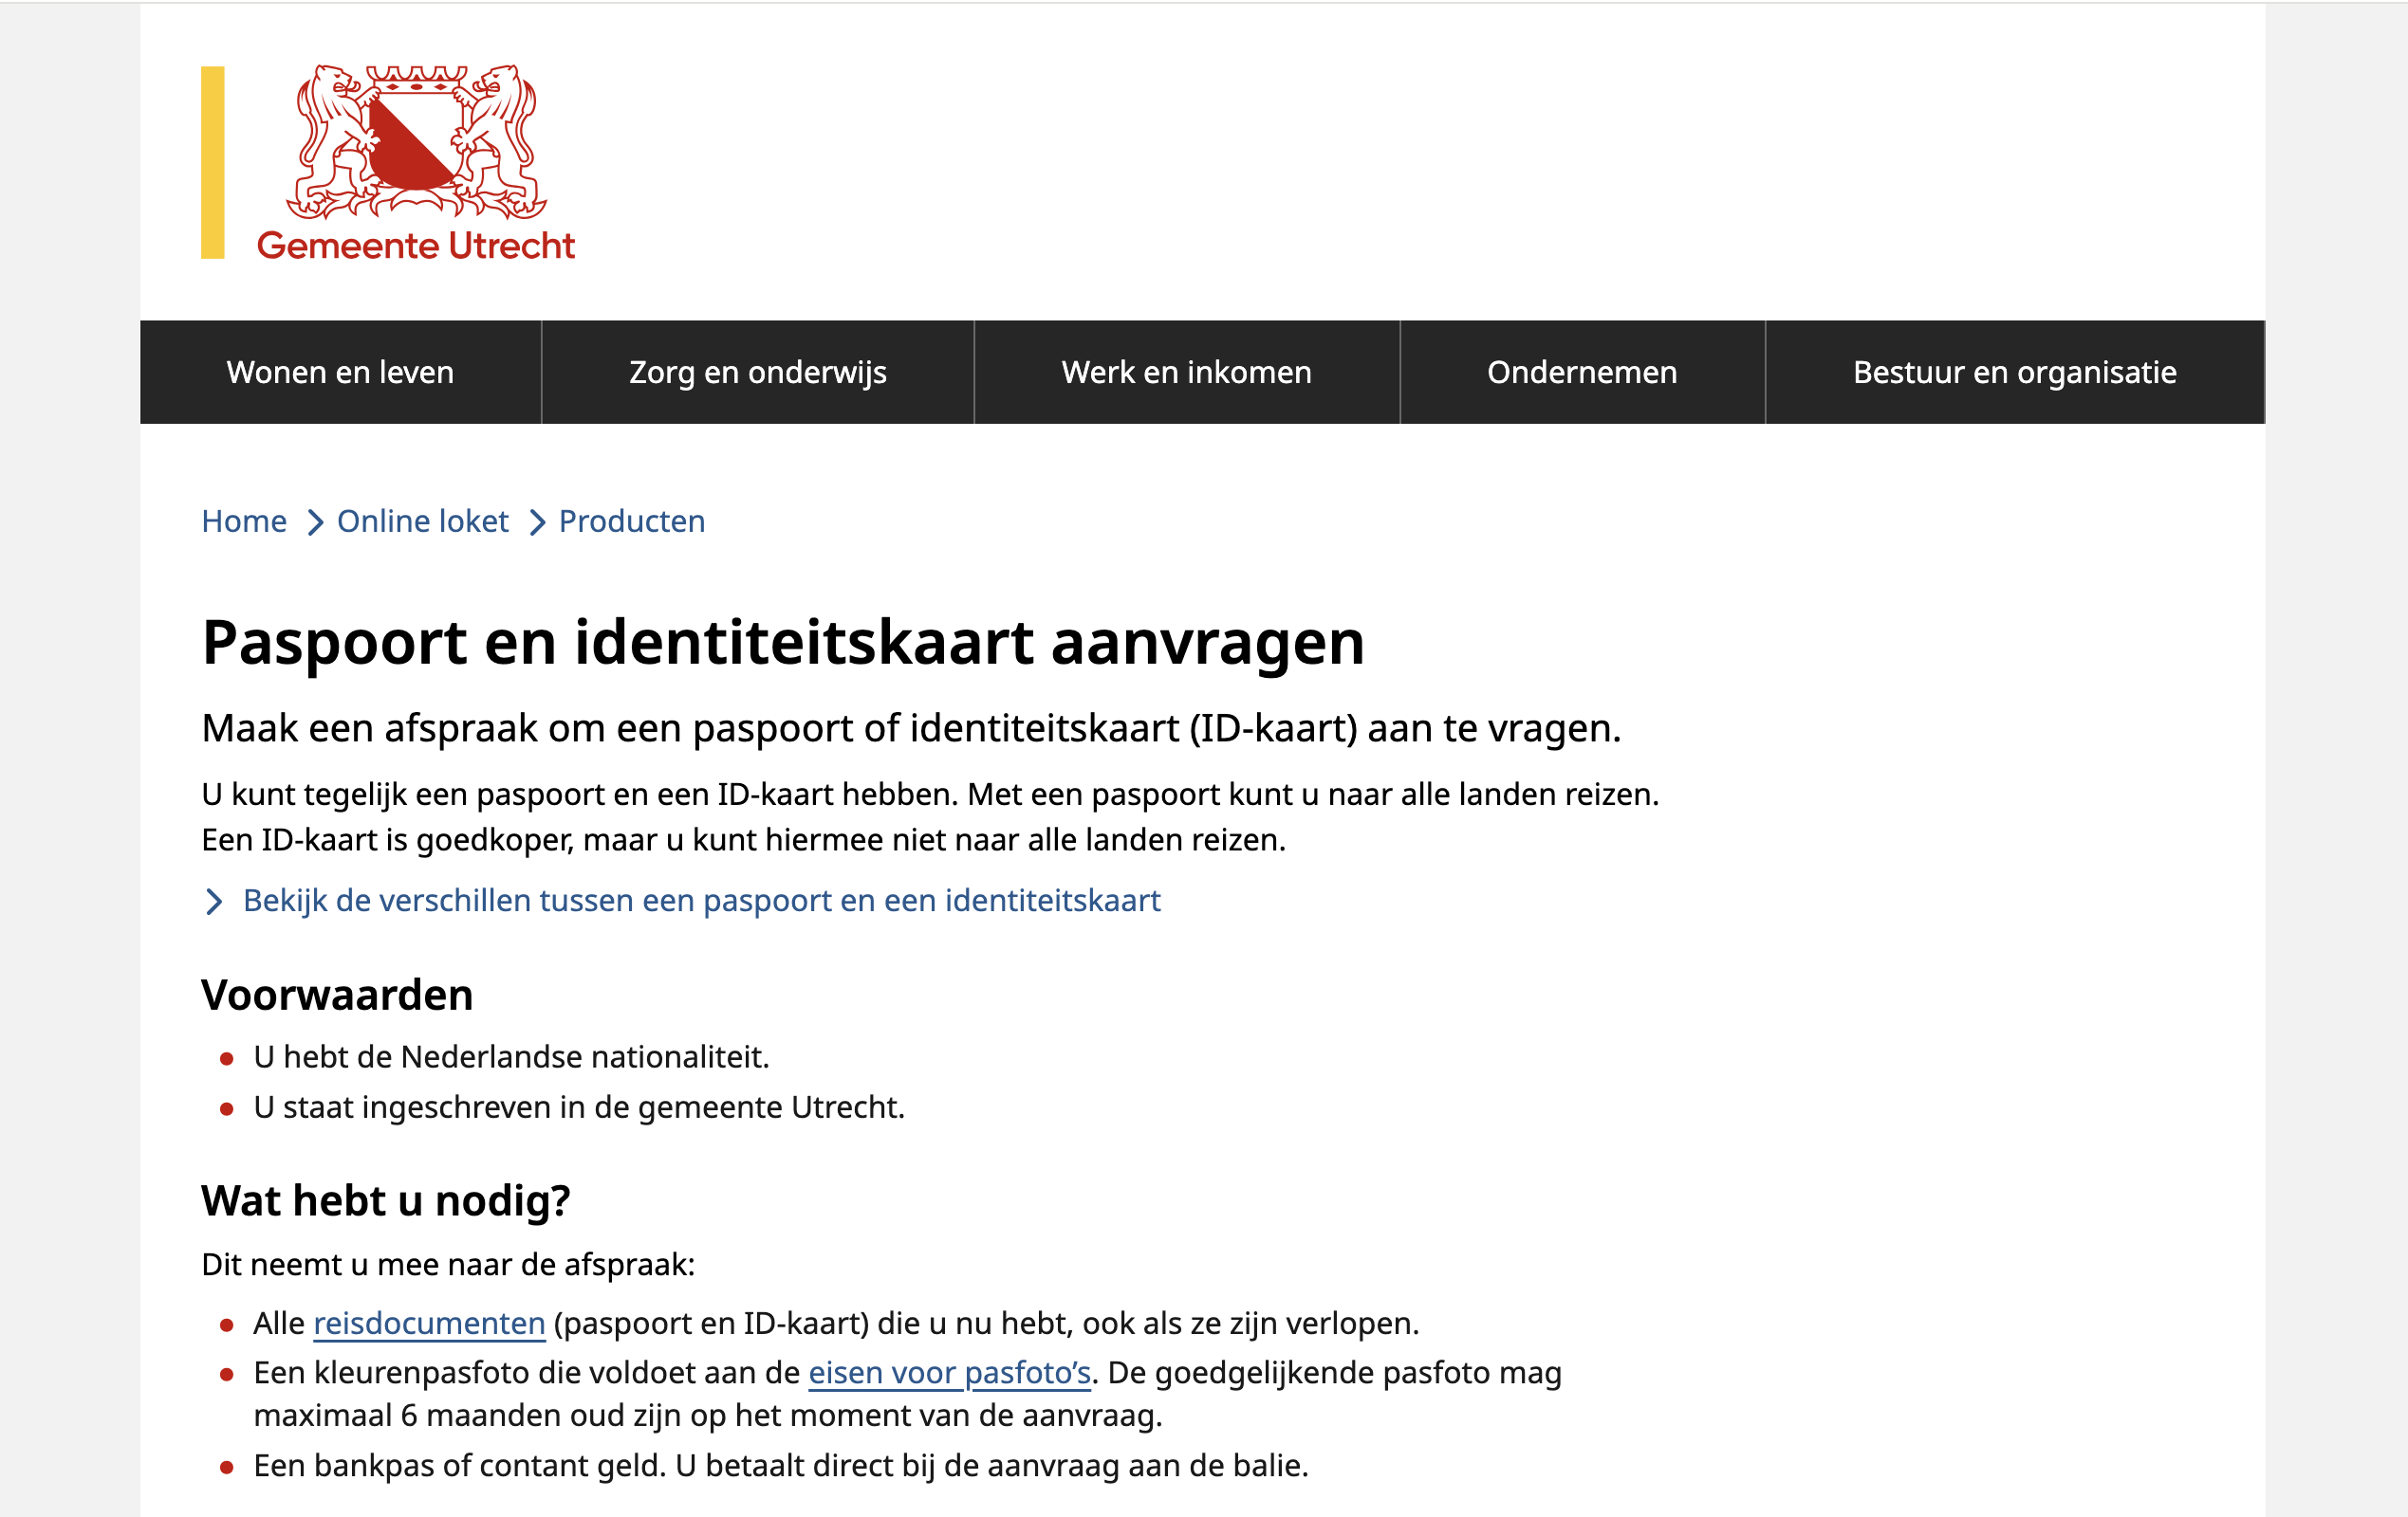
Task: Click the chevron after Home breadcrumb
Action: pyautogui.click(x=315, y=522)
